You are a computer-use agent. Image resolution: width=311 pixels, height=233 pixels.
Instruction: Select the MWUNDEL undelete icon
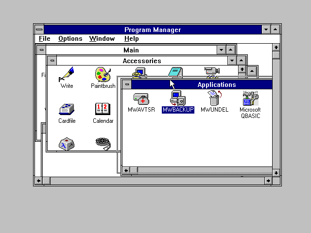tap(214, 102)
